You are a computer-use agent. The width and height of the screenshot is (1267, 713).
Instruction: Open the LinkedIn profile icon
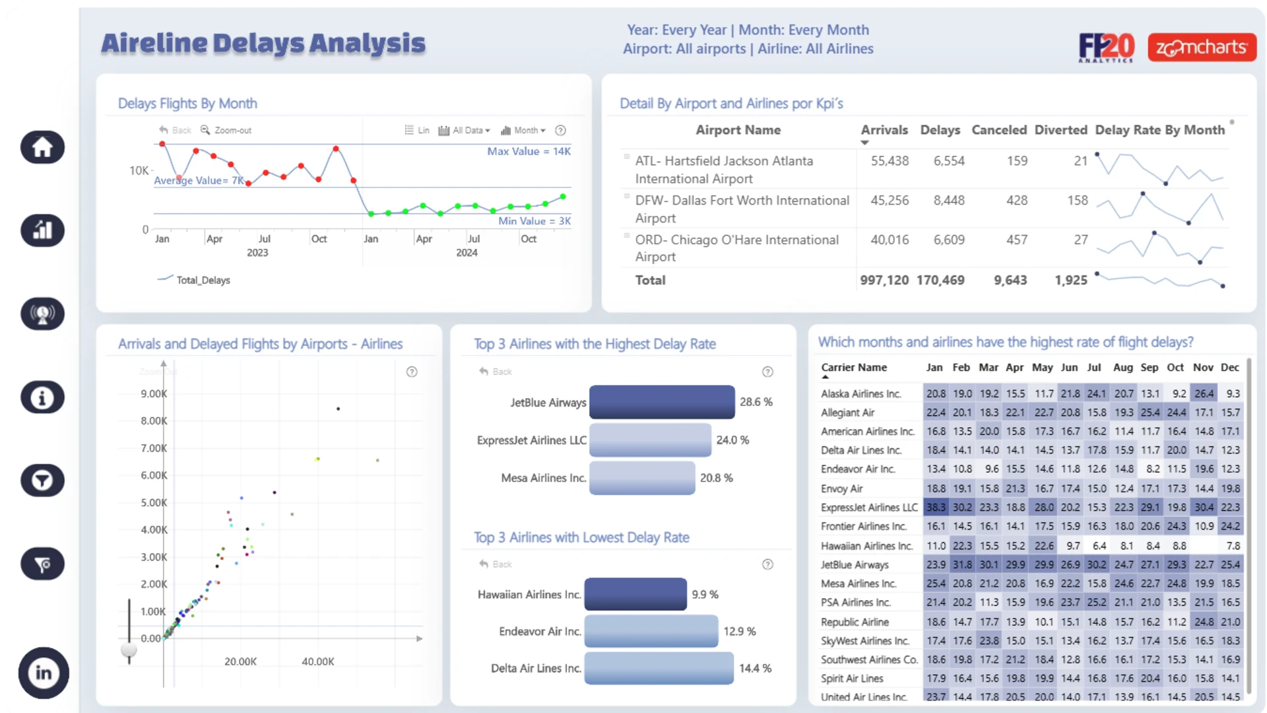[x=44, y=673]
